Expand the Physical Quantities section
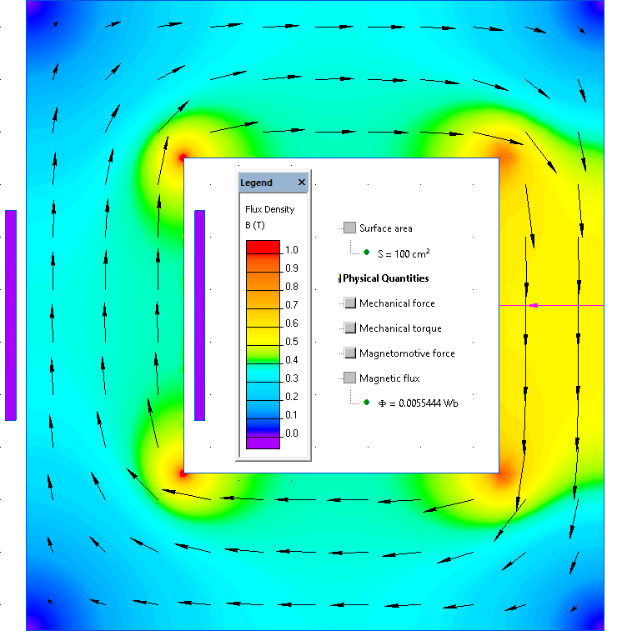This screenshot has width=617, height=631. pyautogui.click(x=339, y=278)
